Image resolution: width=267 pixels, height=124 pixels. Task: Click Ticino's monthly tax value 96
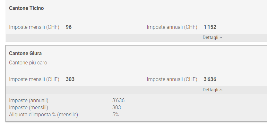pyautogui.click(x=69, y=27)
